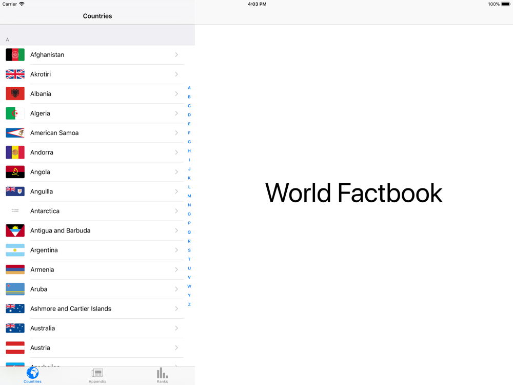Viewport: 513px width, 385px height.
Task: Open Anguilla details via its chevron
Action: [x=176, y=191]
